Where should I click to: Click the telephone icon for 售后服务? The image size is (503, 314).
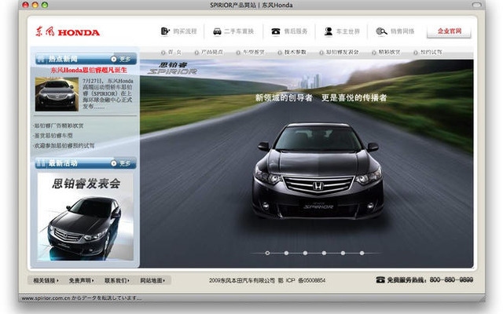[276, 31]
